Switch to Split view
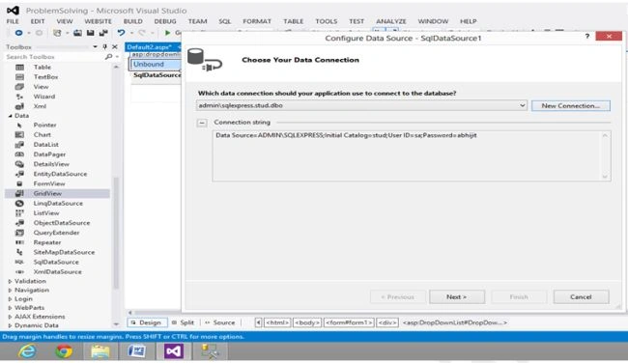The width and height of the screenshot is (628, 363). click(x=183, y=322)
